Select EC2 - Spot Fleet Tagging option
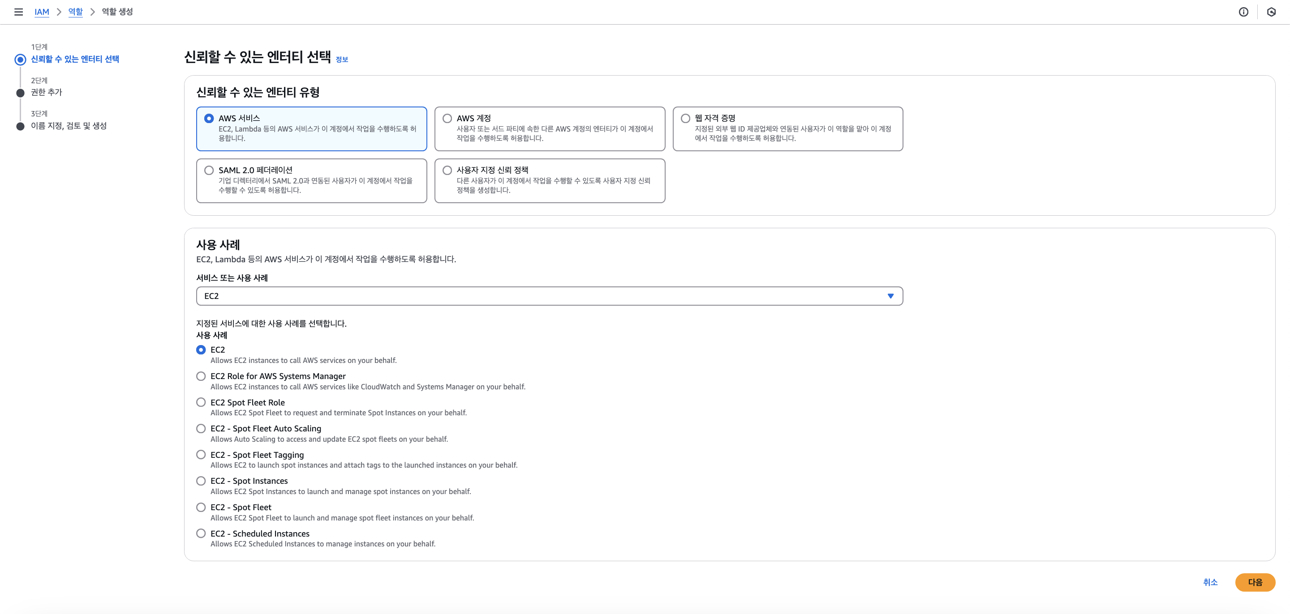1290x614 pixels. pyautogui.click(x=201, y=455)
